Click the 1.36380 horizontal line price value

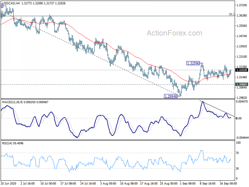[x=242, y=16]
